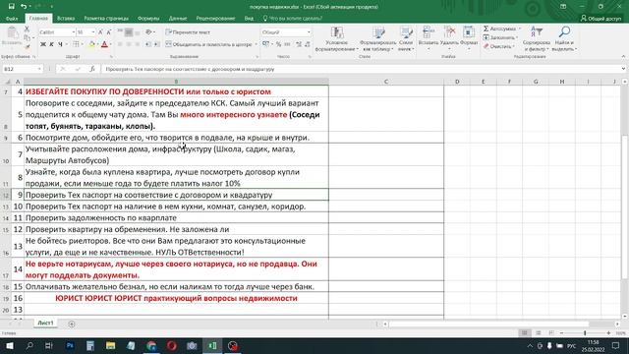This screenshot has width=629, height=354.
Task: Open Условное форматирование menu
Action: point(336,39)
